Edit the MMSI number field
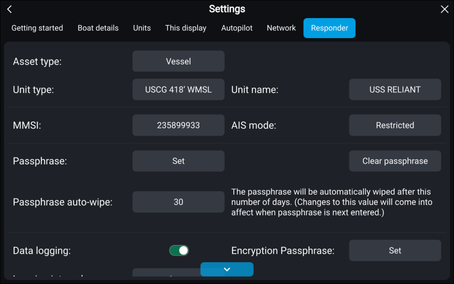 pyautogui.click(x=179, y=125)
